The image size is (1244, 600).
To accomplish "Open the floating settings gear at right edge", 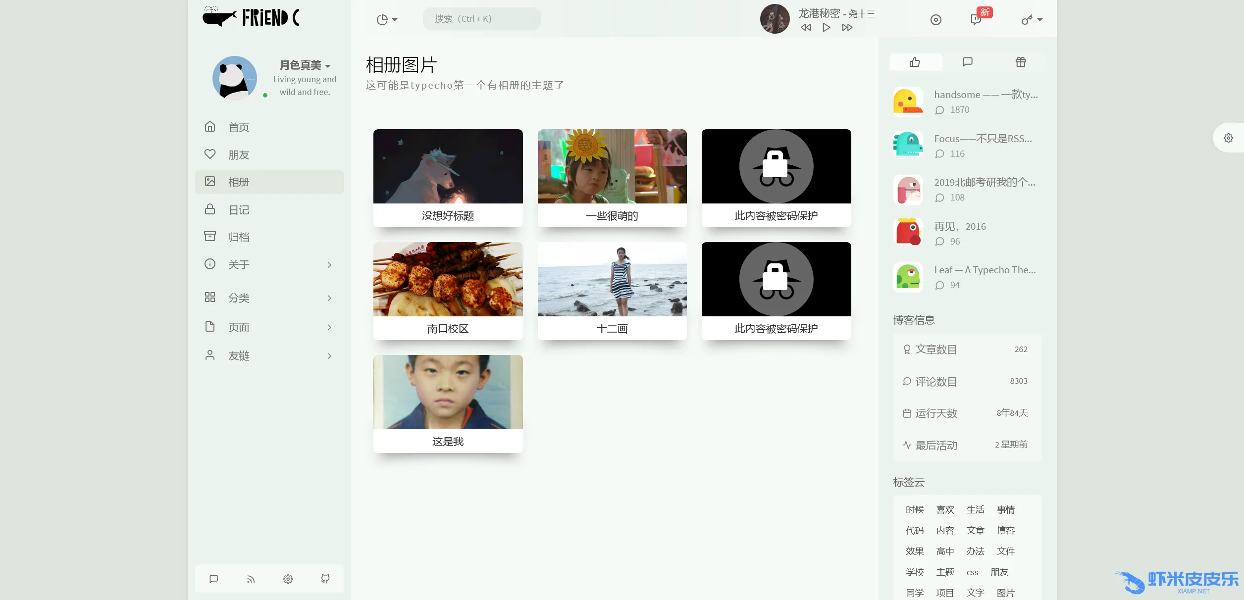I will (1228, 138).
